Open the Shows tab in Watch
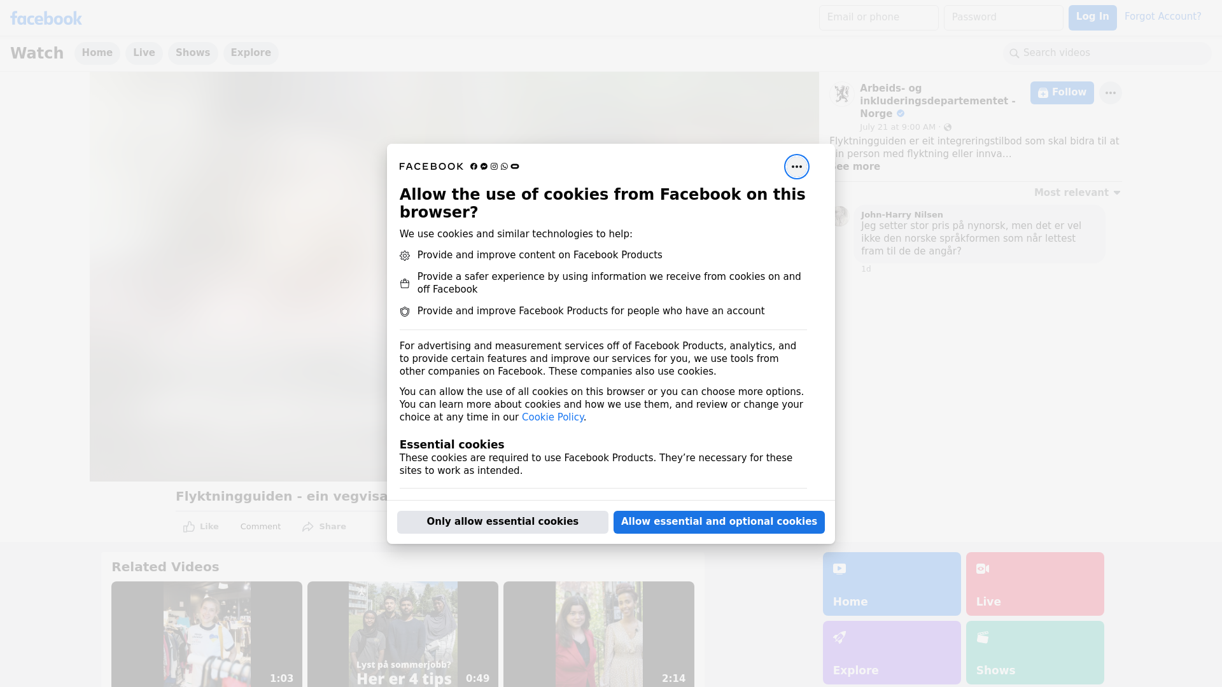This screenshot has height=687, width=1222. (193, 53)
